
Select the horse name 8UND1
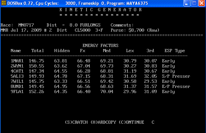[17, 86]
